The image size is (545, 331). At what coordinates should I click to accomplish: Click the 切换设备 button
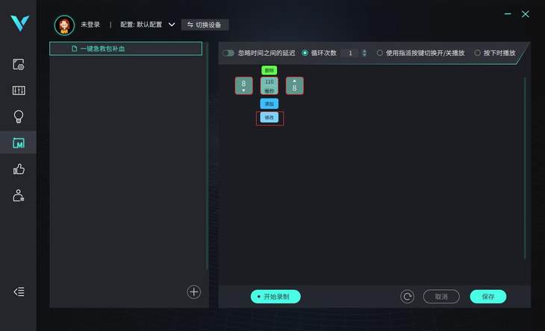(x=205, y=25)
